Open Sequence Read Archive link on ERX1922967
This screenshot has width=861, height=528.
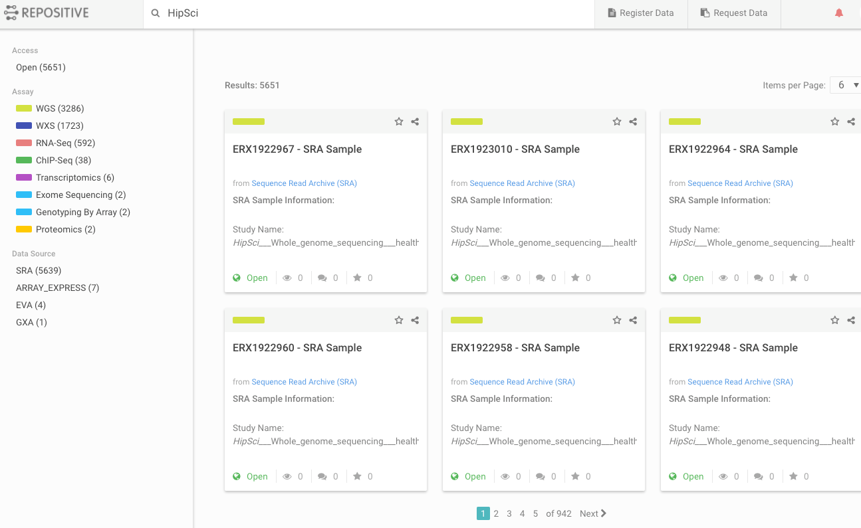304,183
